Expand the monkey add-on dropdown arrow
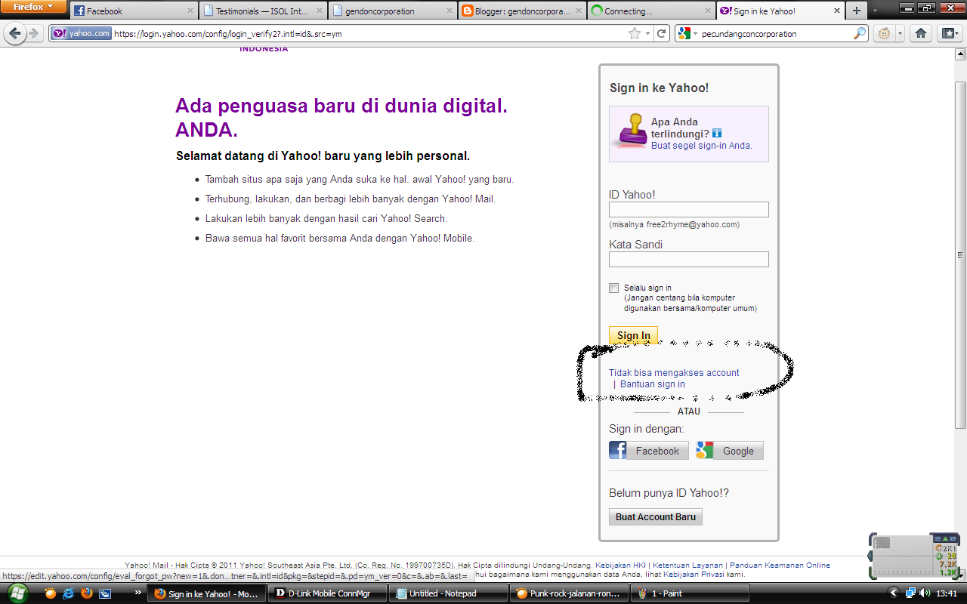Viewport: 967px width, 604px height. pos(899,34)
